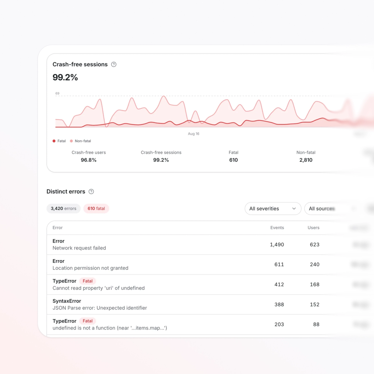Click the 203 events value
This screenshot has width=374, height=374.
[279, 325]
